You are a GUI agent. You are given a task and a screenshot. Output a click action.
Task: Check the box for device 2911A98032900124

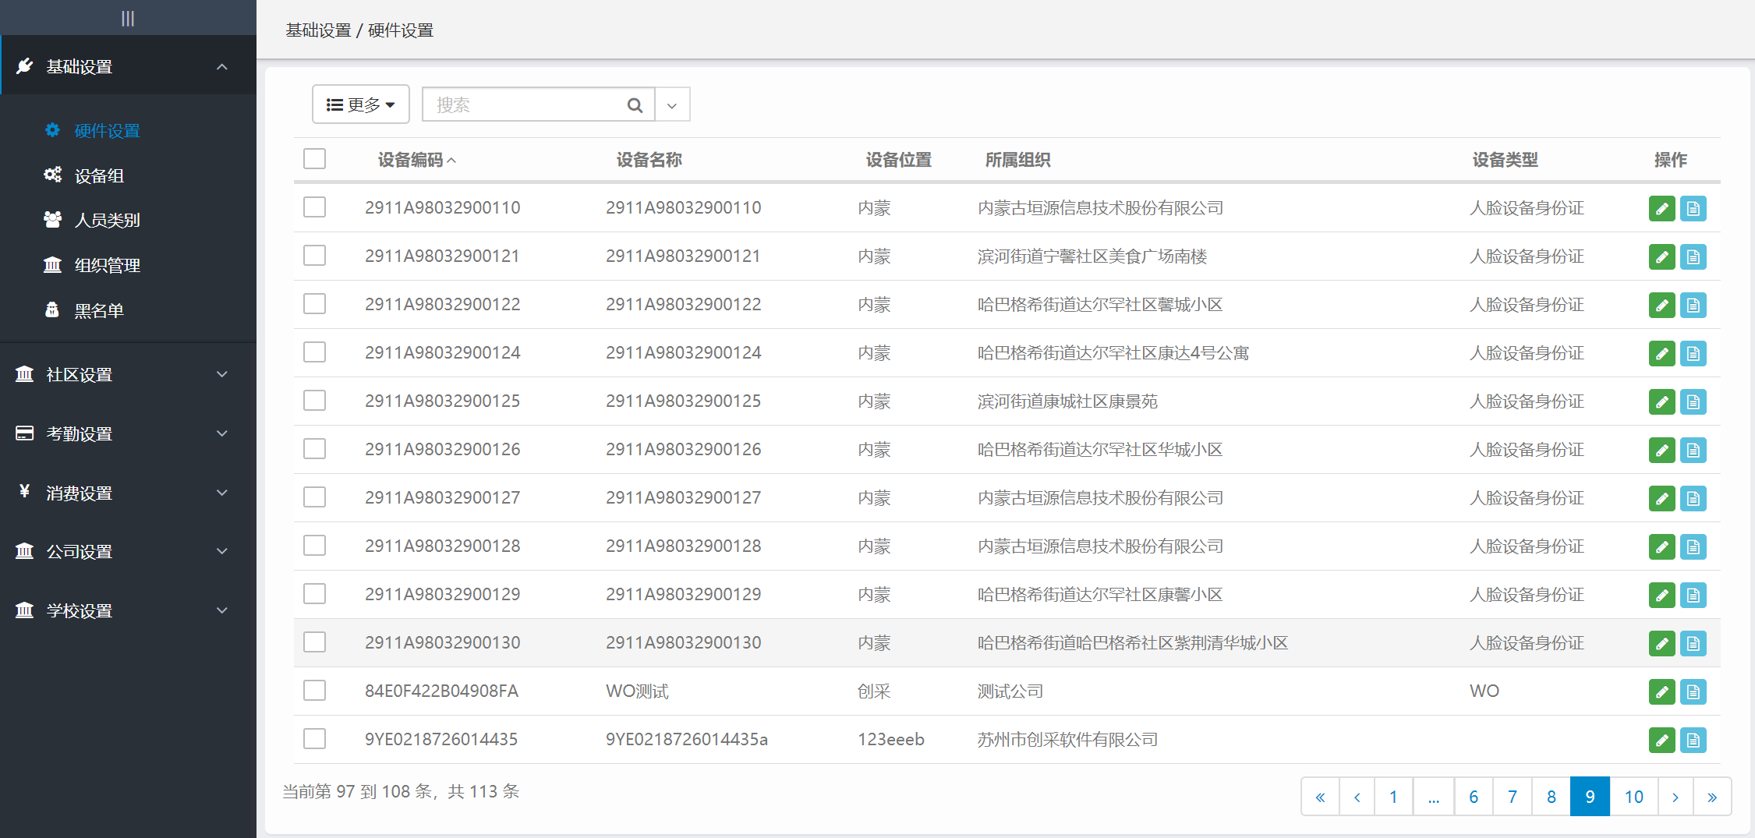click(x=314, y=352)
